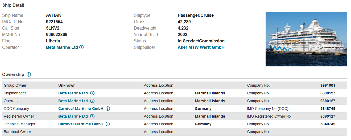Click the cruise ship photo thumbnail
The width and height of the screenshot is (351, 140).
pos(306,39)
